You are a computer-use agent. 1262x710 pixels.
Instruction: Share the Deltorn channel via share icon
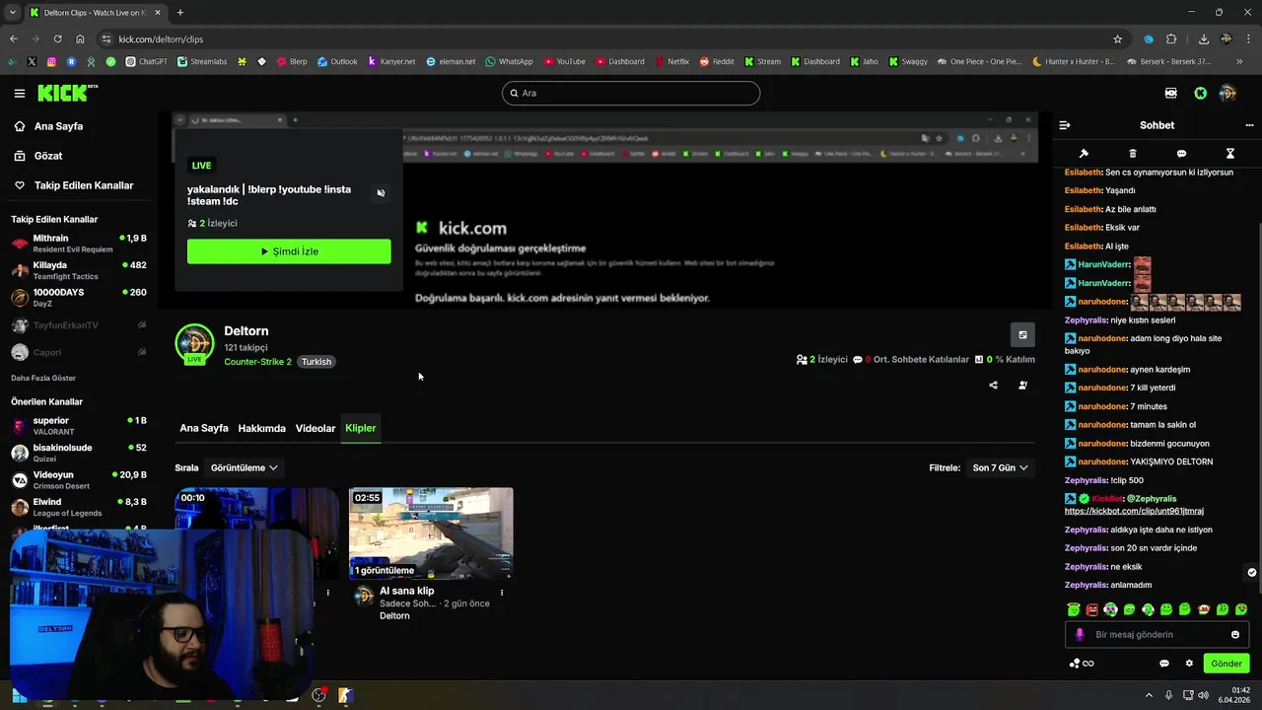click(x=993, y=386)
